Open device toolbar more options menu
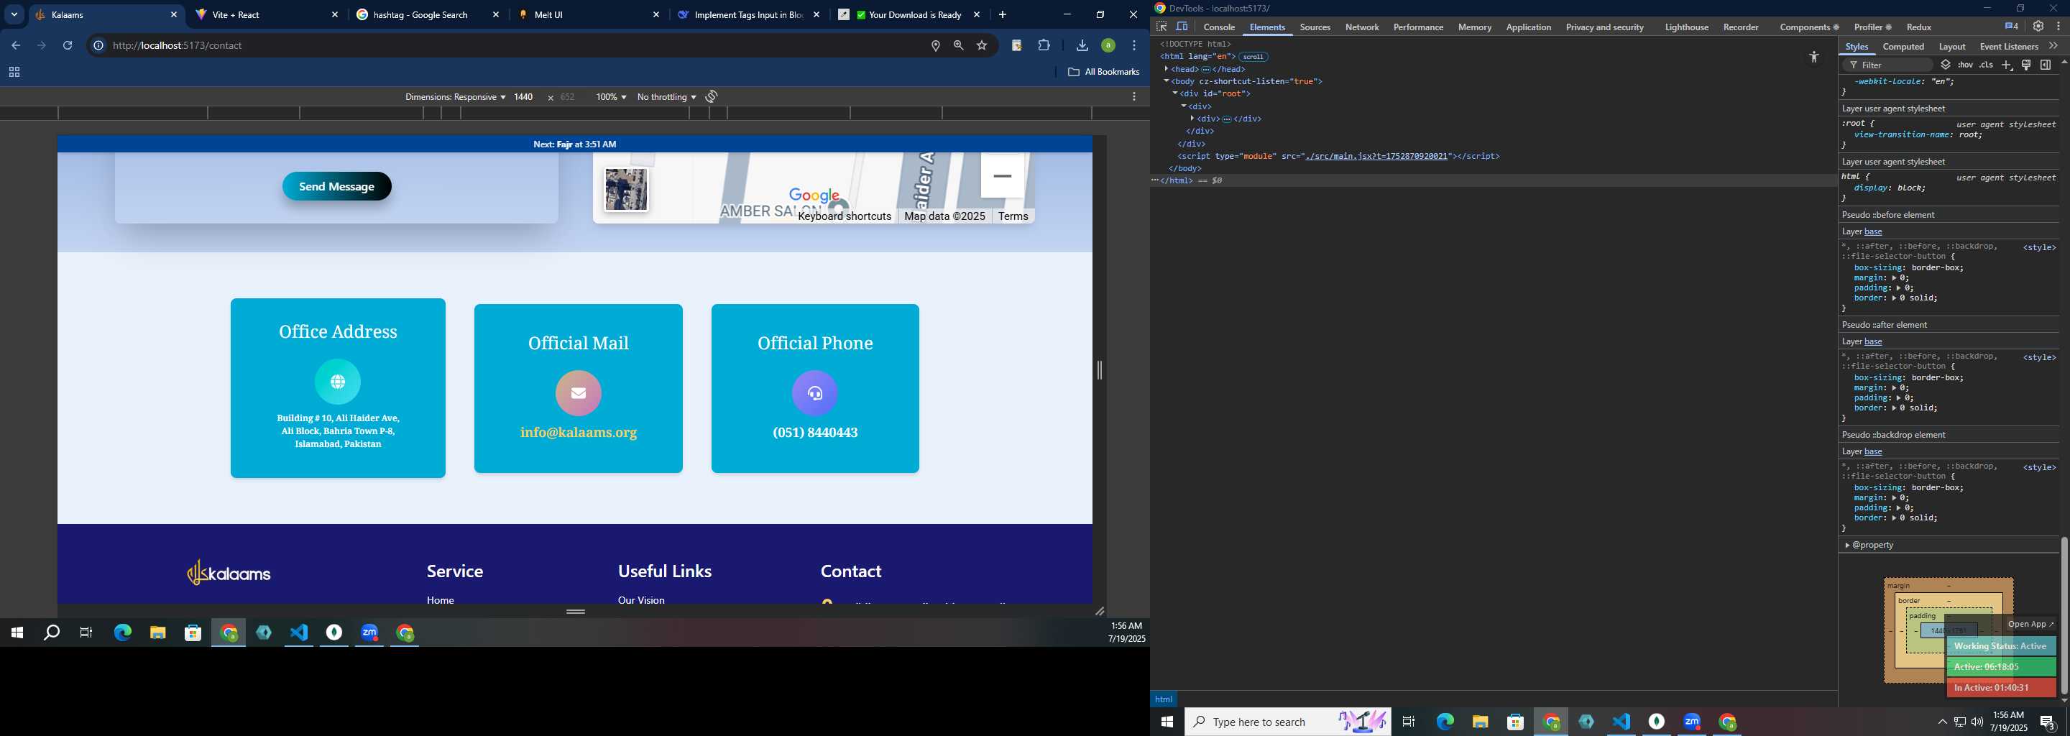Viewport: 2070px width, 736px height. coord(1134,97)
